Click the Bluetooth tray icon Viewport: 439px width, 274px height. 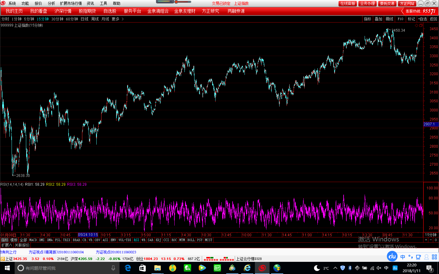click(x=350, y=268)
